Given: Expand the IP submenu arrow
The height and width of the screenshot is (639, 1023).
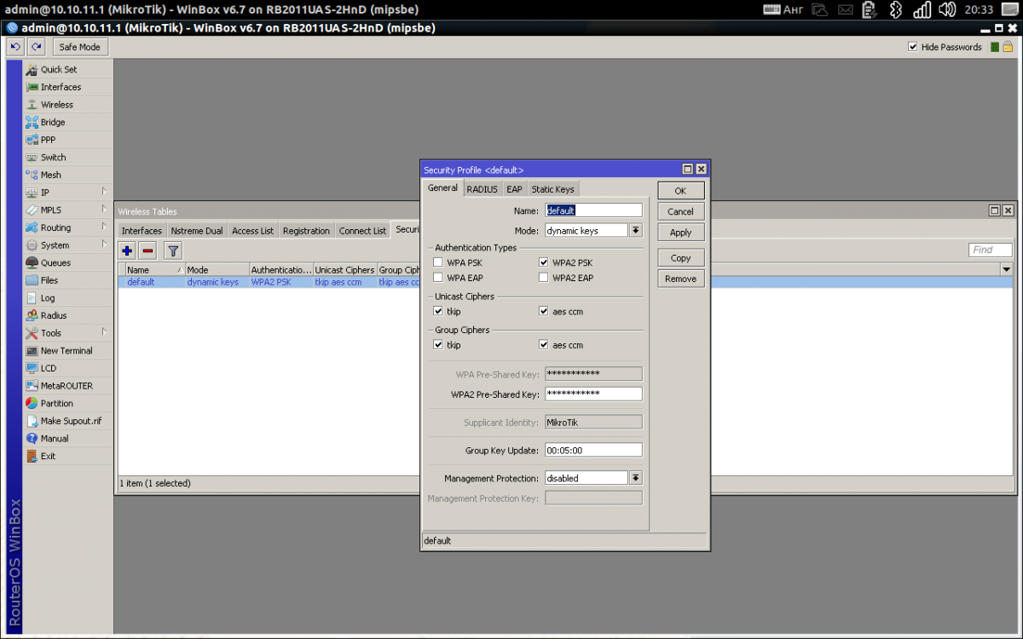Looking at the screenshot, I should (x=104, y=192).
